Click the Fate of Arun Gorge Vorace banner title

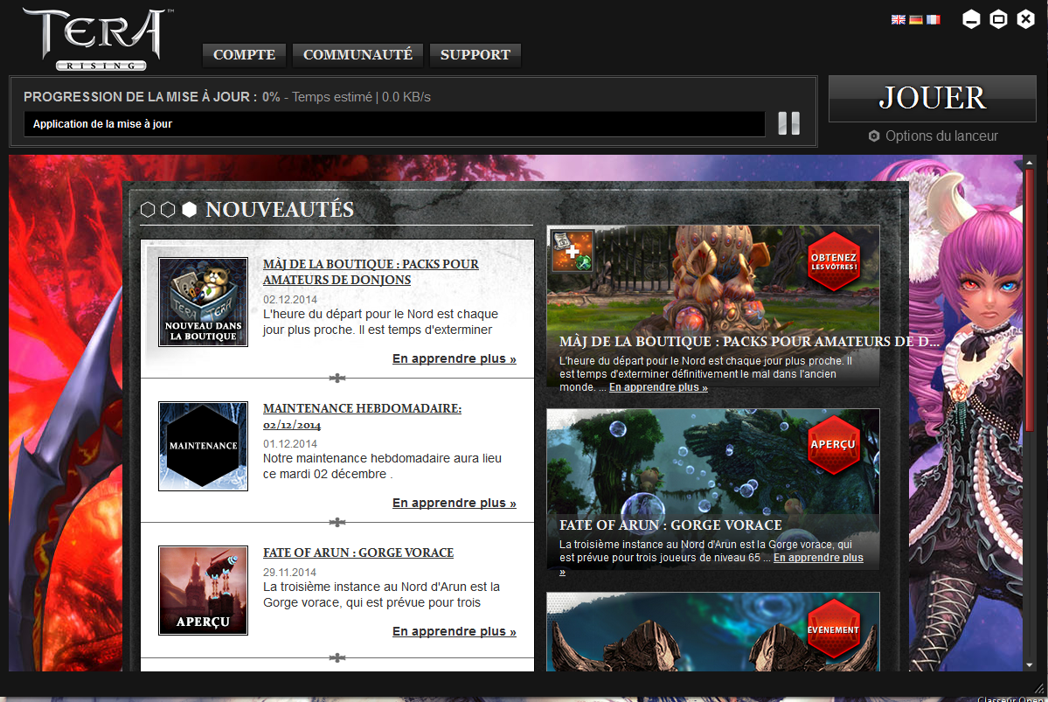coord(670,525)
